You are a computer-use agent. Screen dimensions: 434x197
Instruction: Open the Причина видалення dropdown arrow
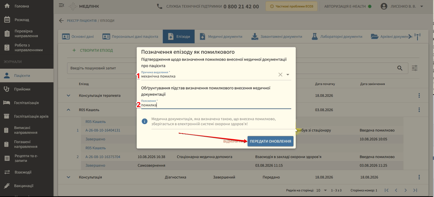[288, 75]
